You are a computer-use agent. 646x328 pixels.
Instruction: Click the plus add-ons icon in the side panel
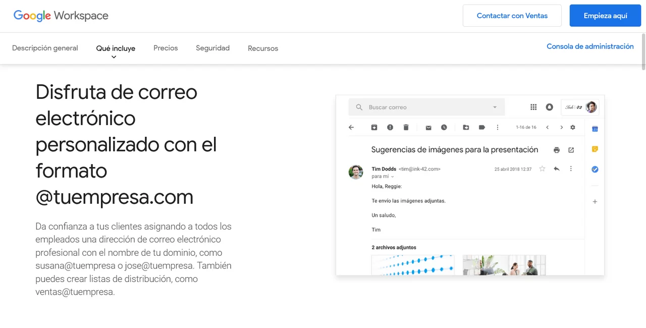tap(595, 202)
